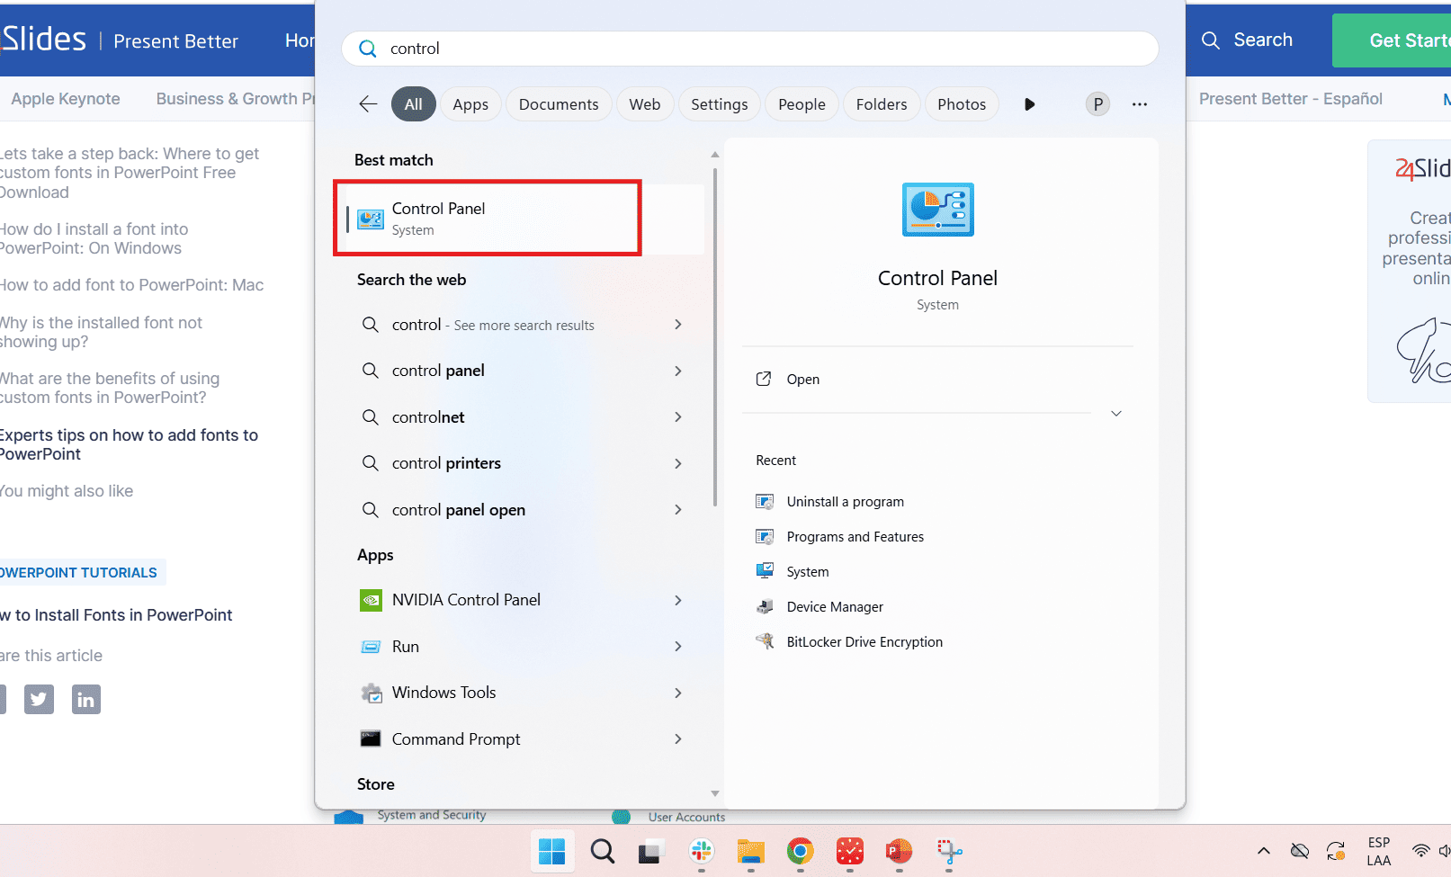Click the File Explorer taskbar icon

click(750, 851)
